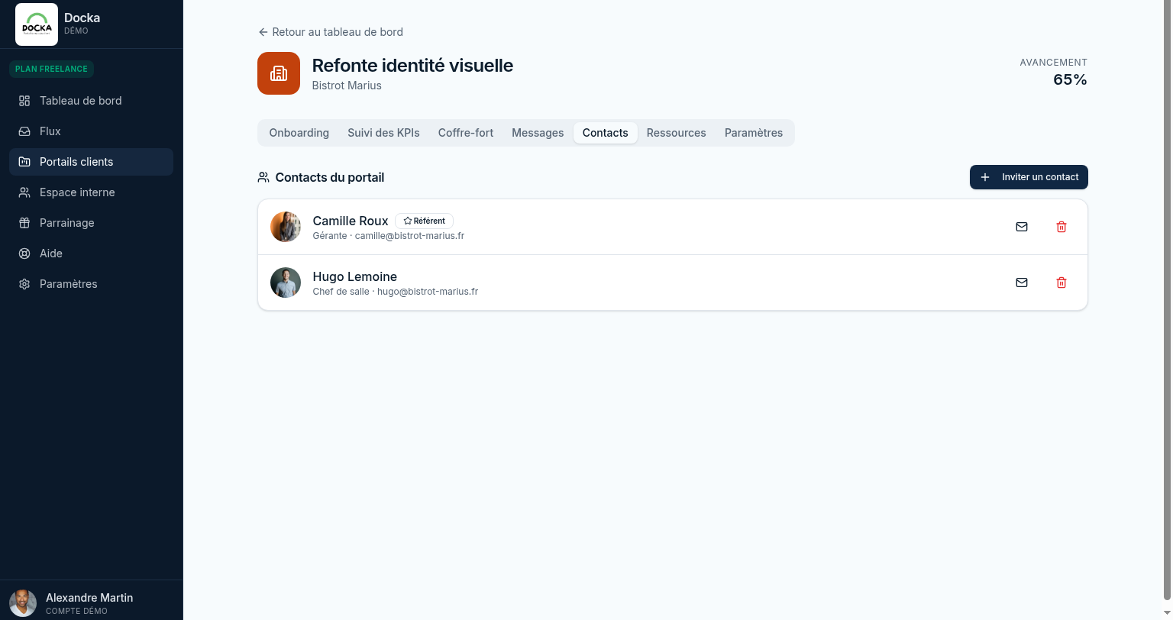Select the Contacts tab
This screenshot has width=1173, height=620.
(x=606, y=133)
